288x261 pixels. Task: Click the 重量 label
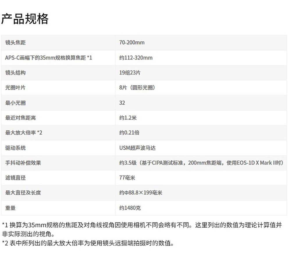[10, 208]
